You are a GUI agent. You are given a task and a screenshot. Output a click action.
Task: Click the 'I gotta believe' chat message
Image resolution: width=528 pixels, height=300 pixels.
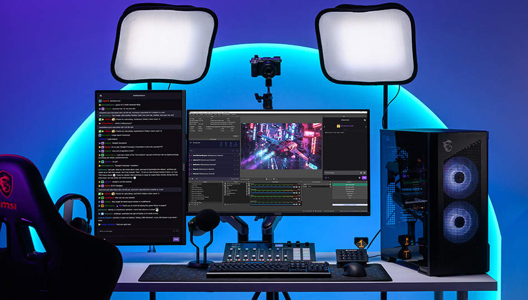[x=112, y=139]
